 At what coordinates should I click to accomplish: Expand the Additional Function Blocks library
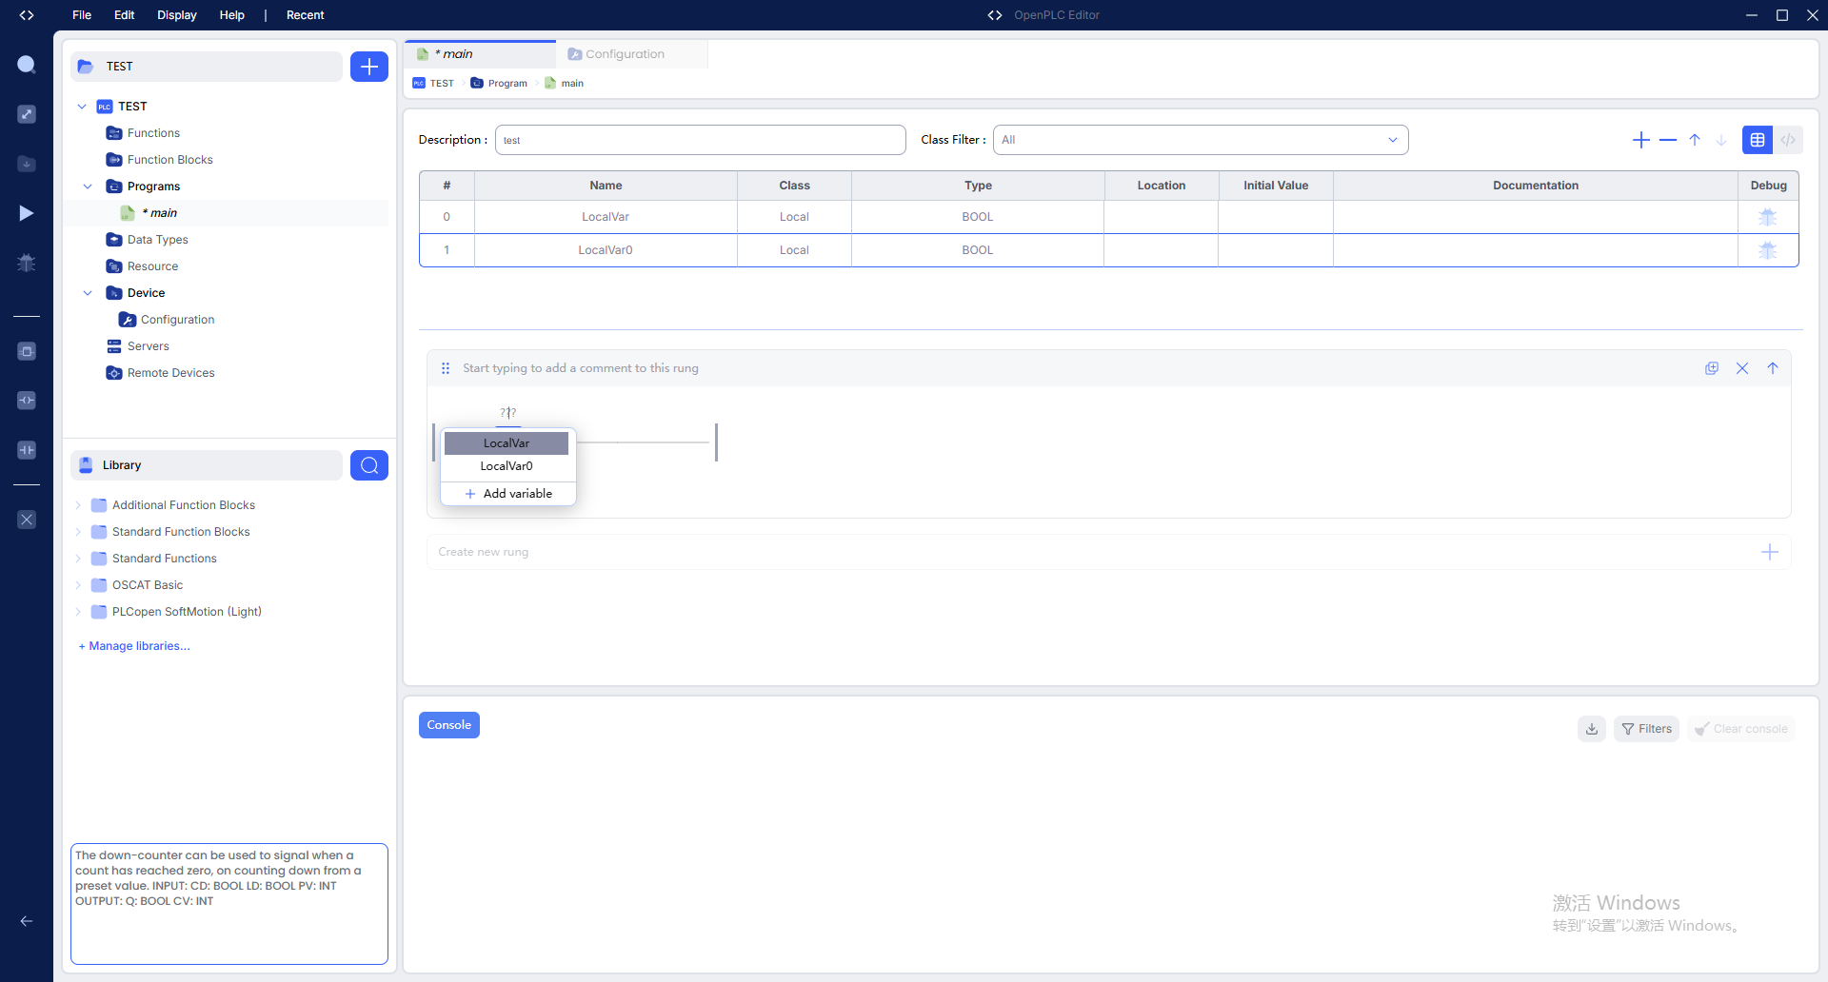point(78,505)
